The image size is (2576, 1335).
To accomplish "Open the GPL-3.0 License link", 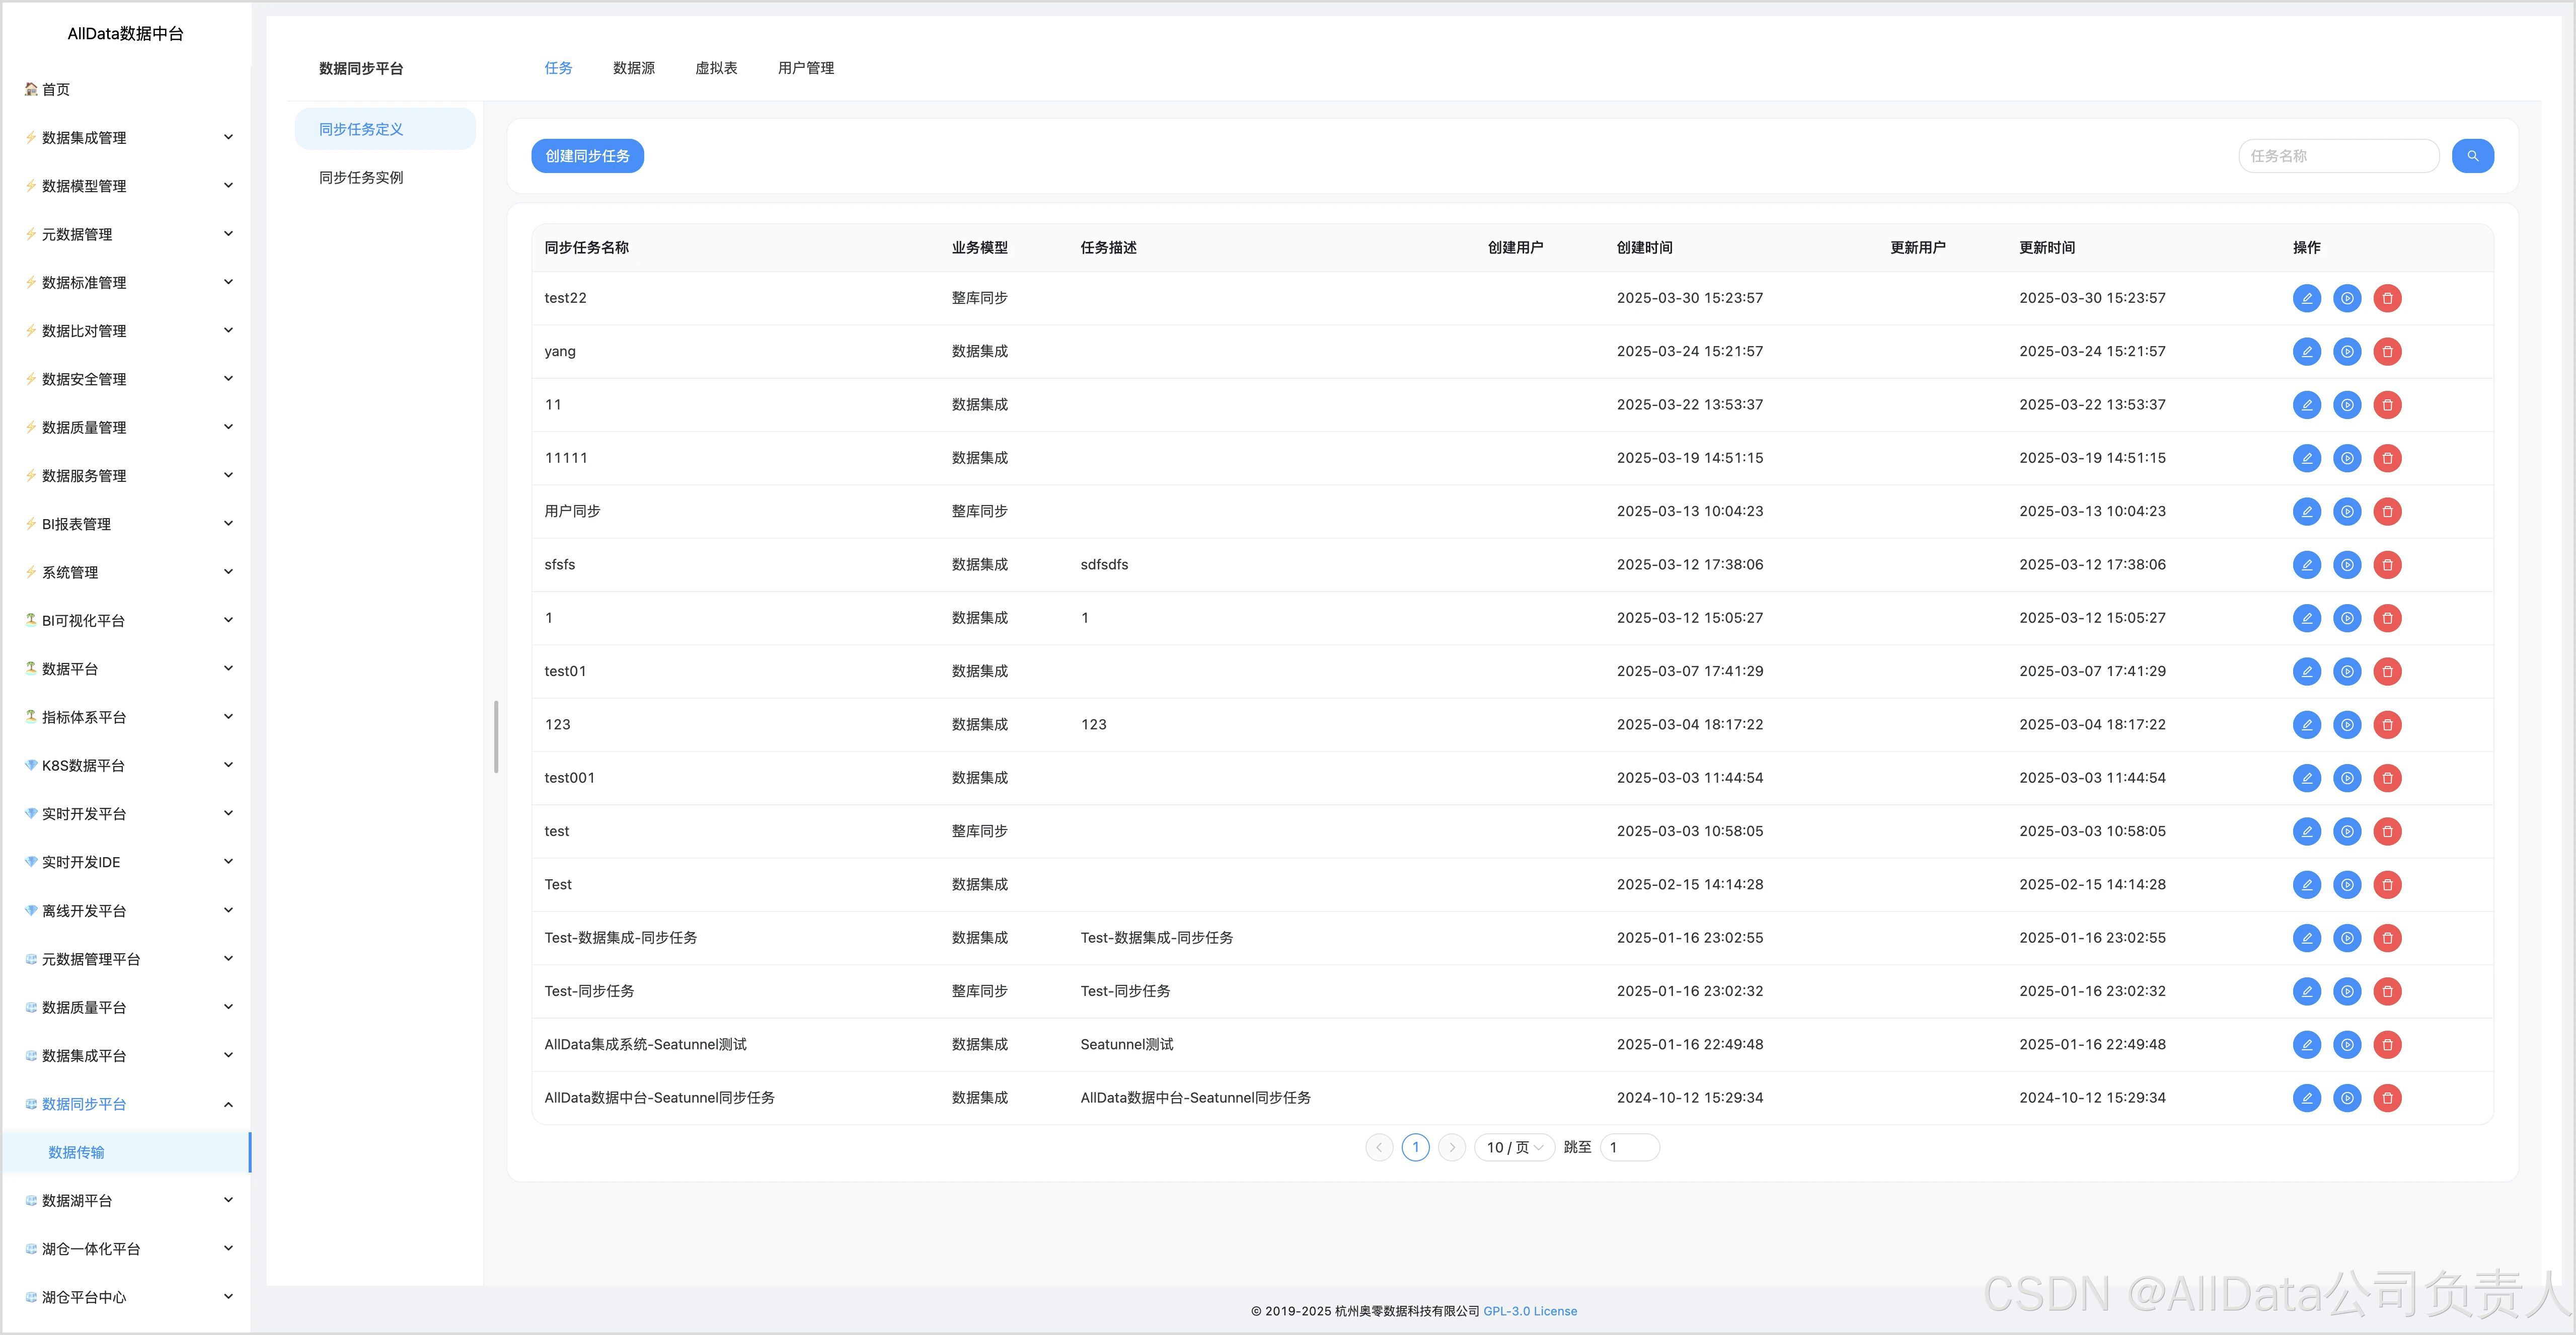I will coord(1530,1311).
